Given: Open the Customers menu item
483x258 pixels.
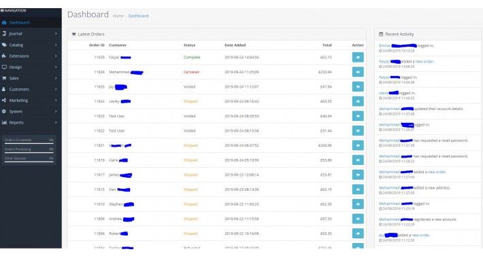Looking at the screenshot, I should click(31, 89).
